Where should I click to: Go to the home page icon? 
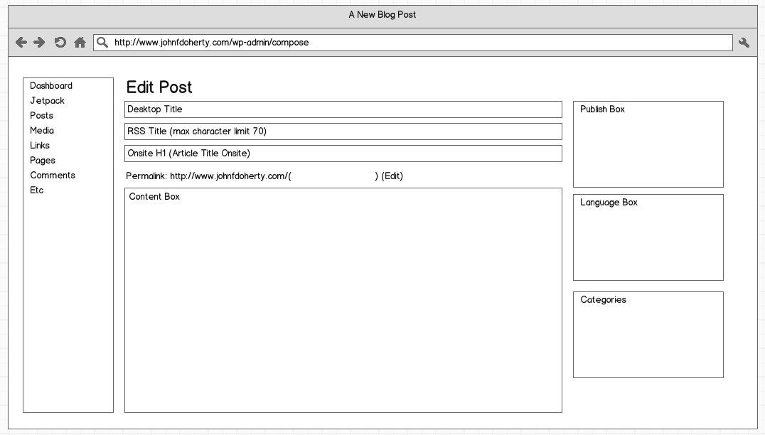coord(80,43)
